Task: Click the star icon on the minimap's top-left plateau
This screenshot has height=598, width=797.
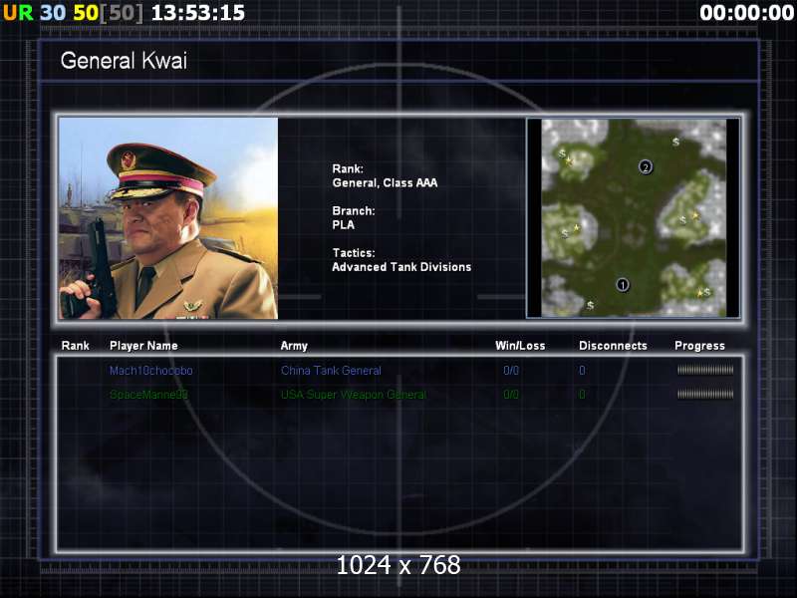Action: pos(569,161)
